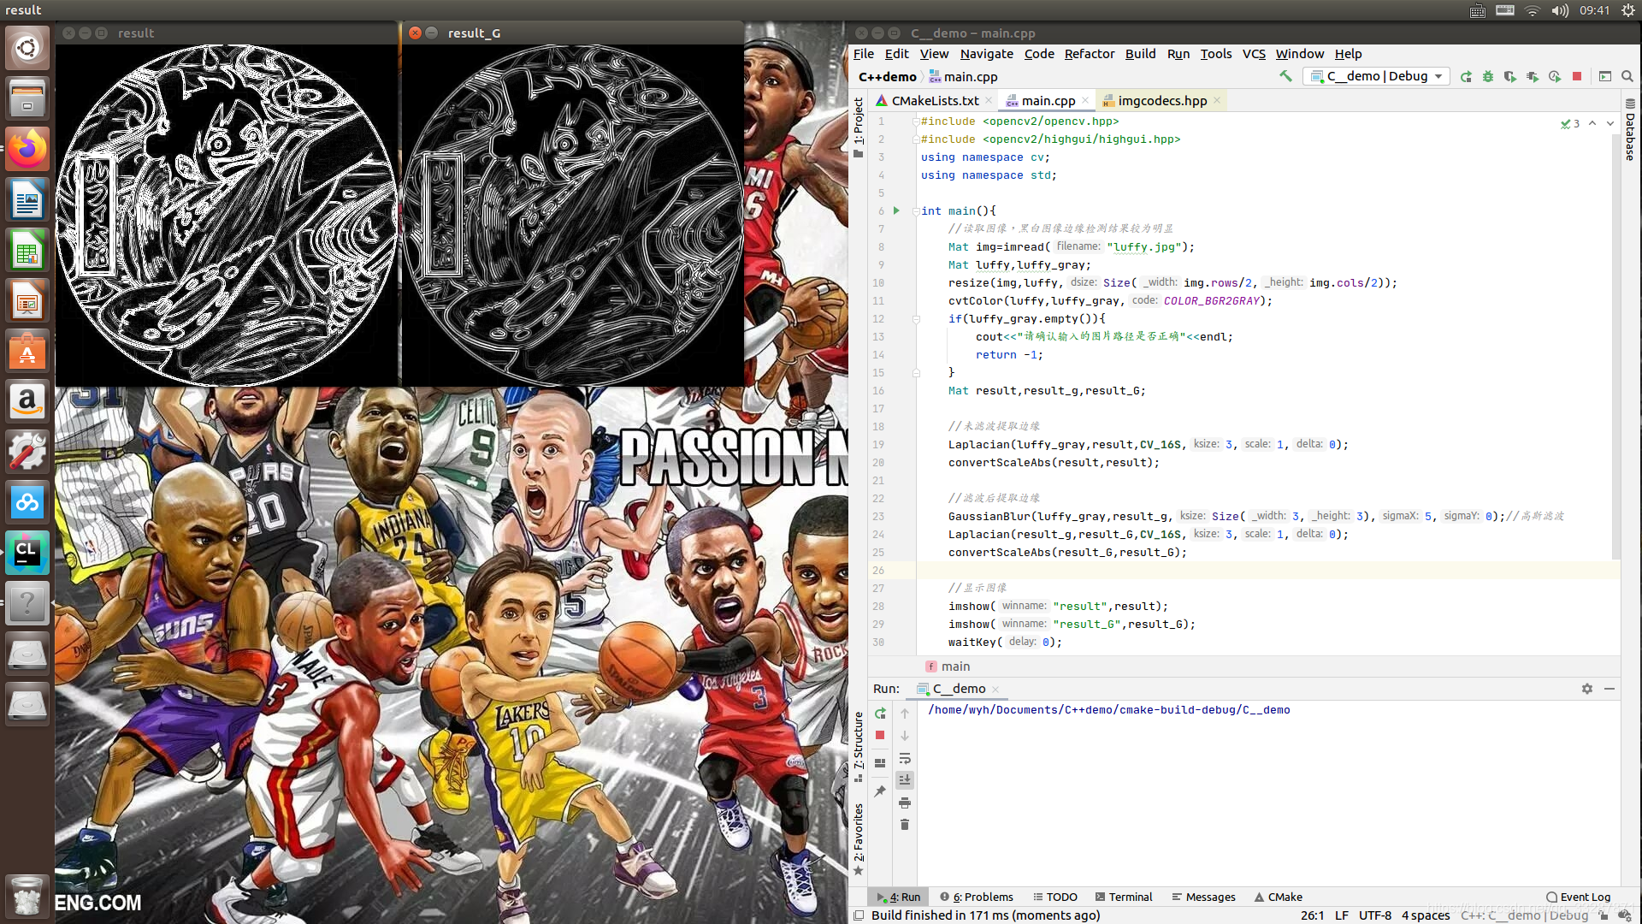The image size is (1642, 924).
Task: Click the Run panel settings gear
Action: pos(1587,689)
